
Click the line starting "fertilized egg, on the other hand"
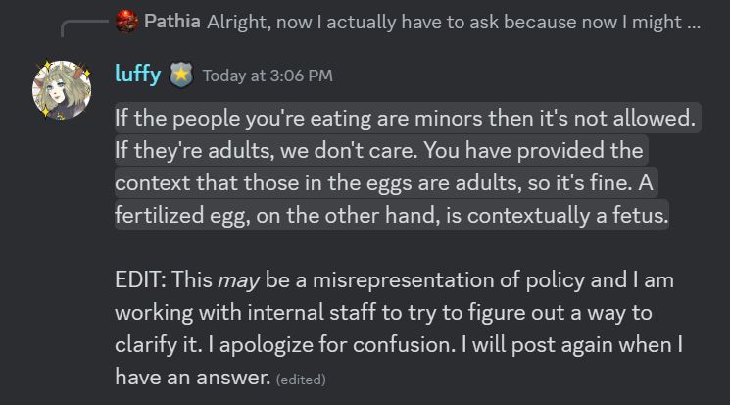click(392, 216)
